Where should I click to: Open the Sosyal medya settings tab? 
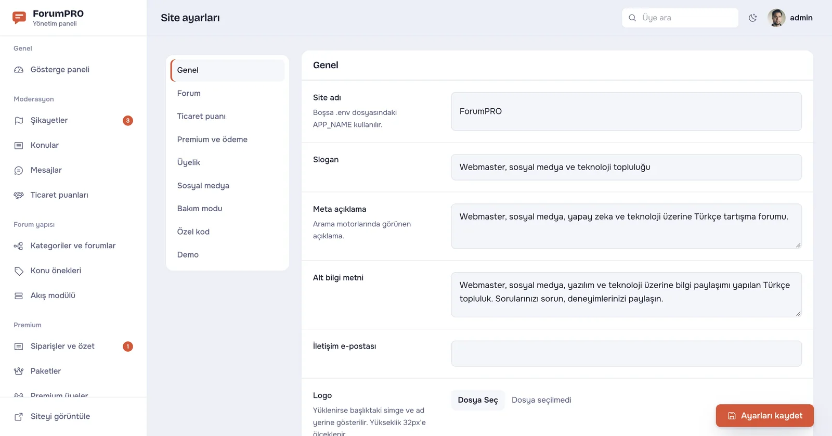(227, 186)
